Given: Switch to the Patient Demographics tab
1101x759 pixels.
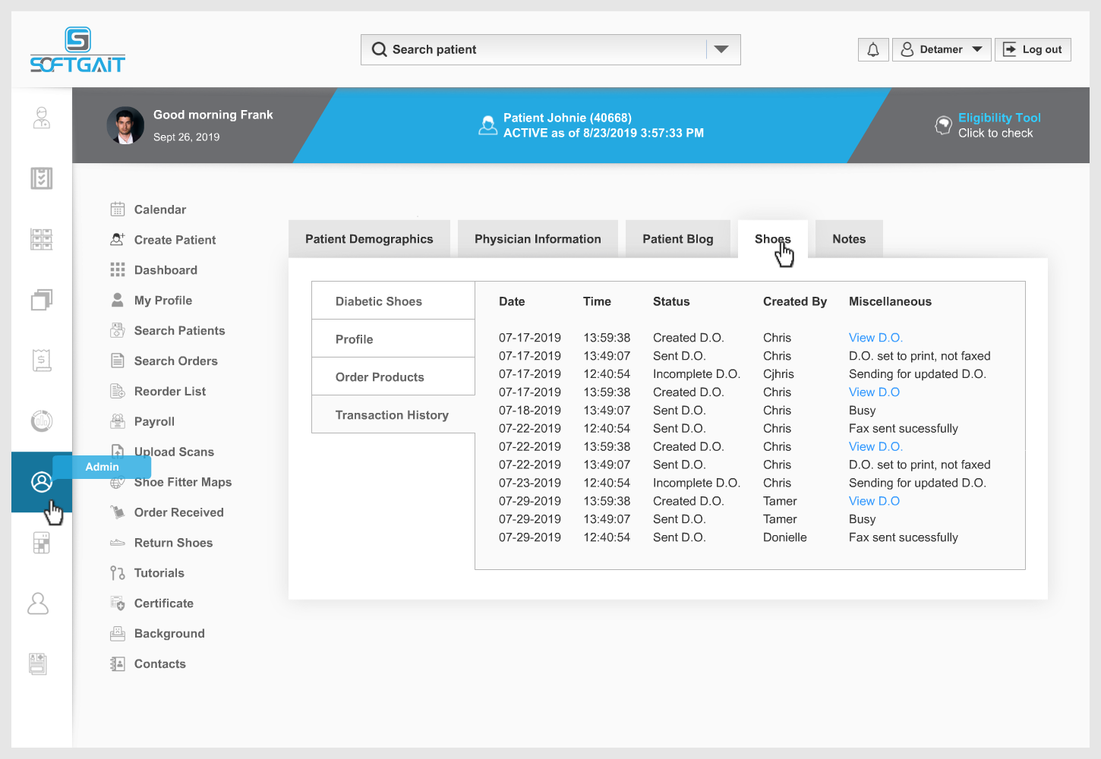Looking at the screenshot, I should pos(369,239).
